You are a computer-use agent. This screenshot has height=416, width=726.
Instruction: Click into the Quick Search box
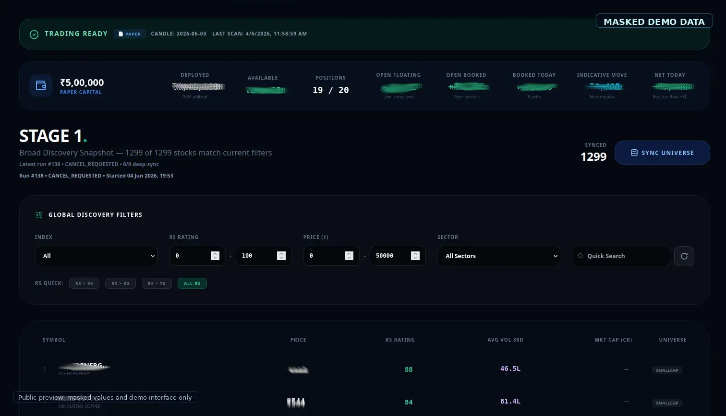[x=621, y=256]
